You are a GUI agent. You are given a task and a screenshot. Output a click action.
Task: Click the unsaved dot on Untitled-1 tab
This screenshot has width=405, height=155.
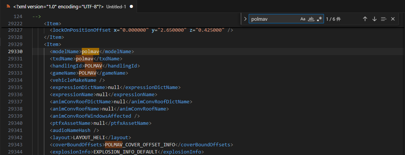pos(131,7)
